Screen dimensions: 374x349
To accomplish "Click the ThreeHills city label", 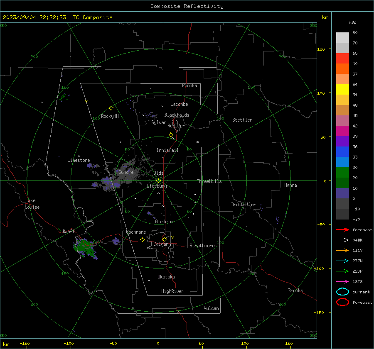I will 209,181.
